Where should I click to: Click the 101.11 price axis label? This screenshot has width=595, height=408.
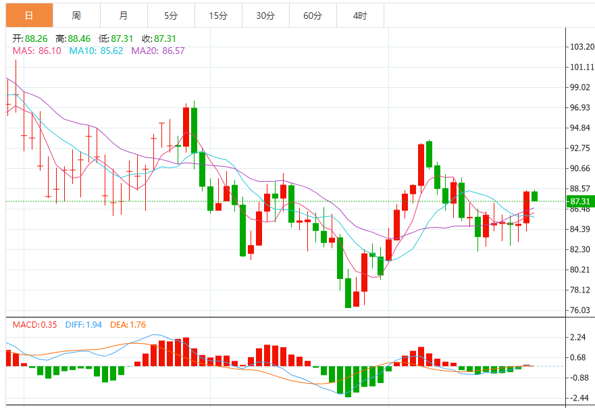(581, 67)
